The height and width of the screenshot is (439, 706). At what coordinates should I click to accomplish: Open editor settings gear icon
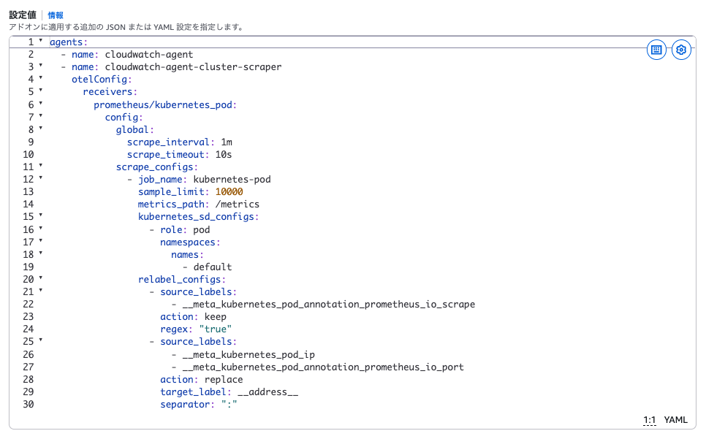click(x=681, y=50)
